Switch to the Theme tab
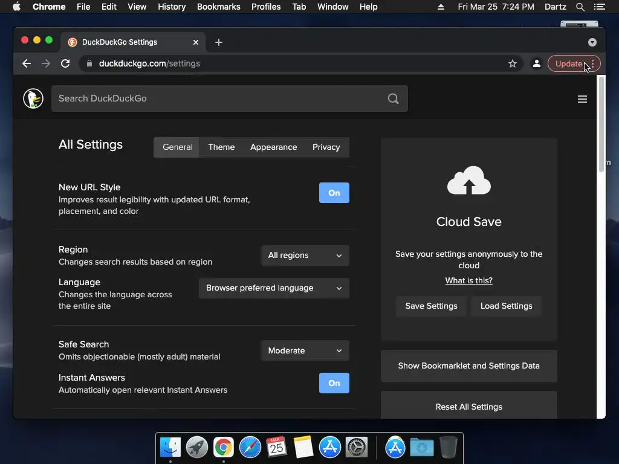 (x=221, y=147)
